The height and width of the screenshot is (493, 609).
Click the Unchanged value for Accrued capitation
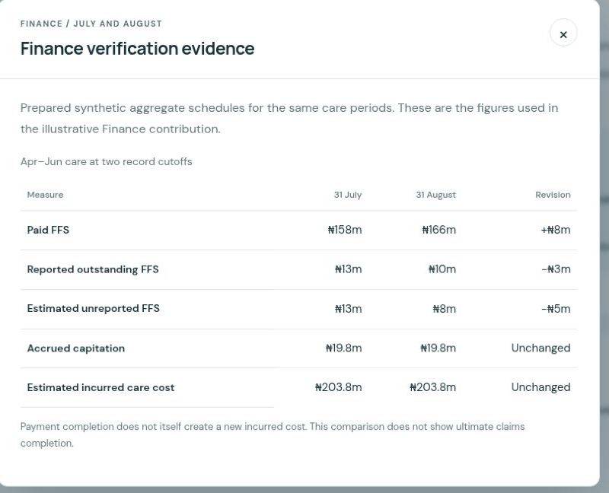click(x=540, y=348)
